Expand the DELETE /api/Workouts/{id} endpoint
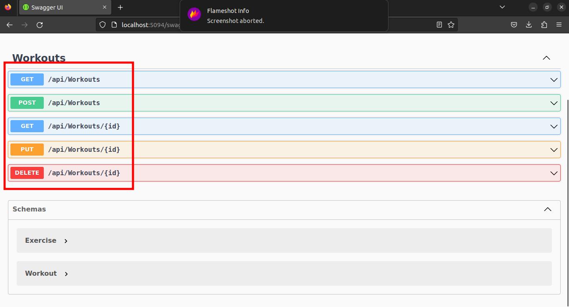Viewport: 569px width, 307px height. [x=554, y=173]
